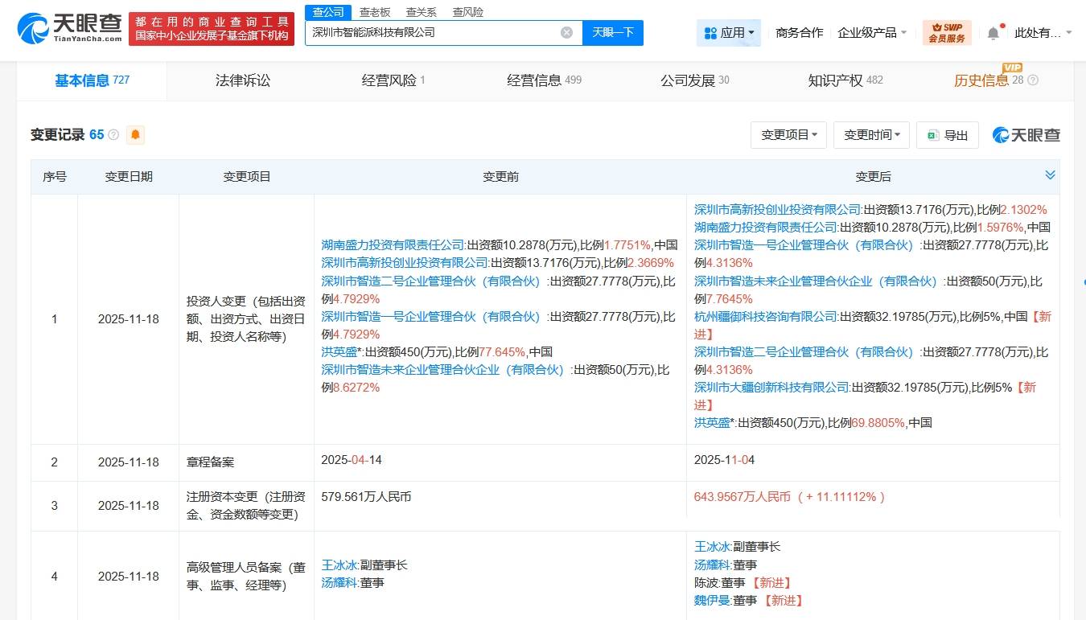Click orange alert bell beside 变更记录
The width and height of the screenshot is (1086, 620).
point(135,135)
